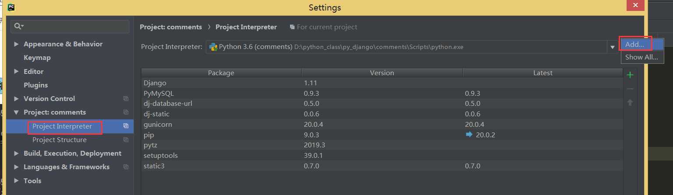
Task: Select the Django package row
Action: [382, 83]
